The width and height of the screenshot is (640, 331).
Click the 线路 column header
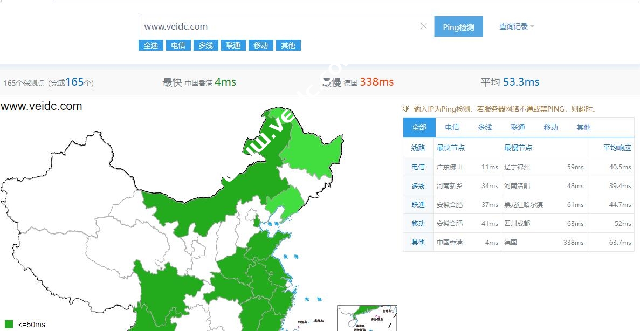coord(418,148)
